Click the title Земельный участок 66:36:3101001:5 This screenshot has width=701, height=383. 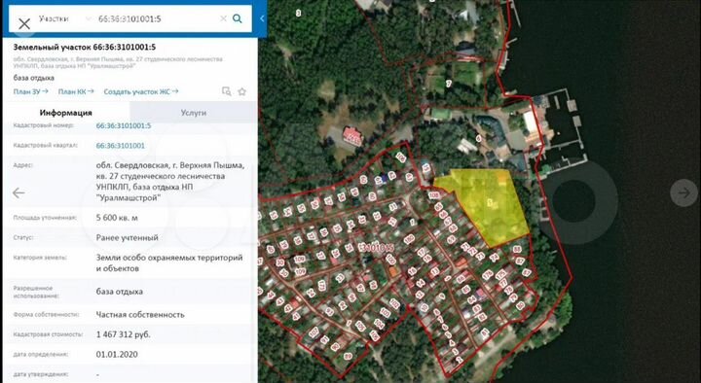click(85, 47)
